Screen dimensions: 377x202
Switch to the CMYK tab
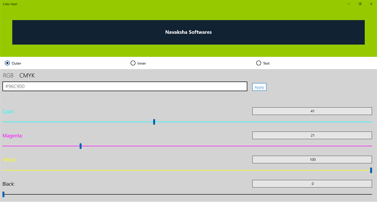(x=27, y=75)
